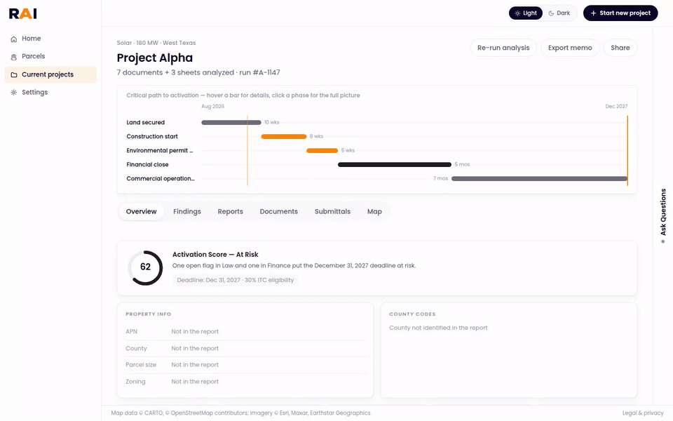Click the Activation Score — At Risk heading
Image resolution: width=673 pixels, height=421 pixels.
click(x=215, y=254)
